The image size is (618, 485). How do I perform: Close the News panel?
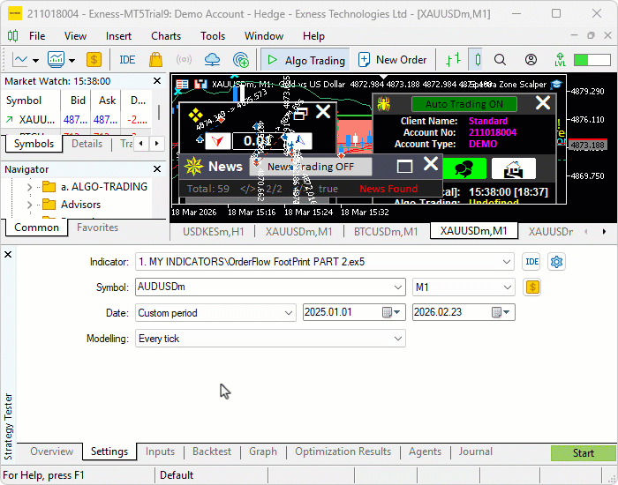coord(431,163)
